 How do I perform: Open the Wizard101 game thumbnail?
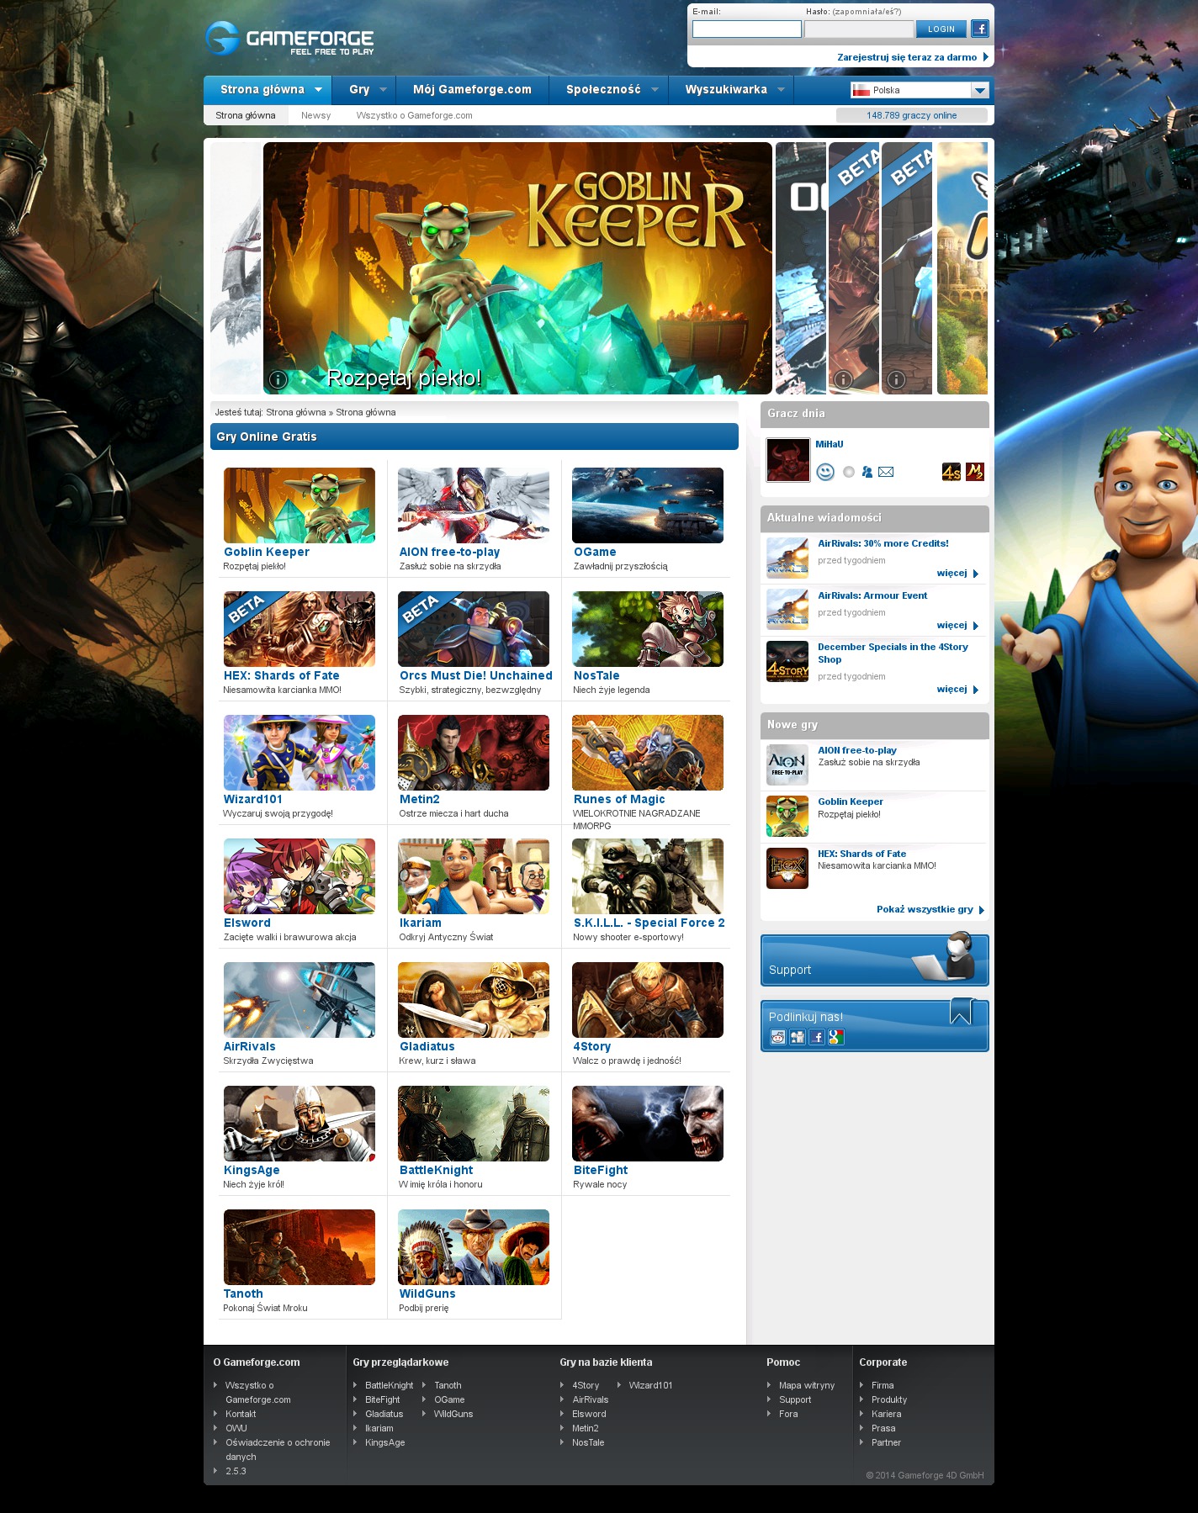pos(299,753)
